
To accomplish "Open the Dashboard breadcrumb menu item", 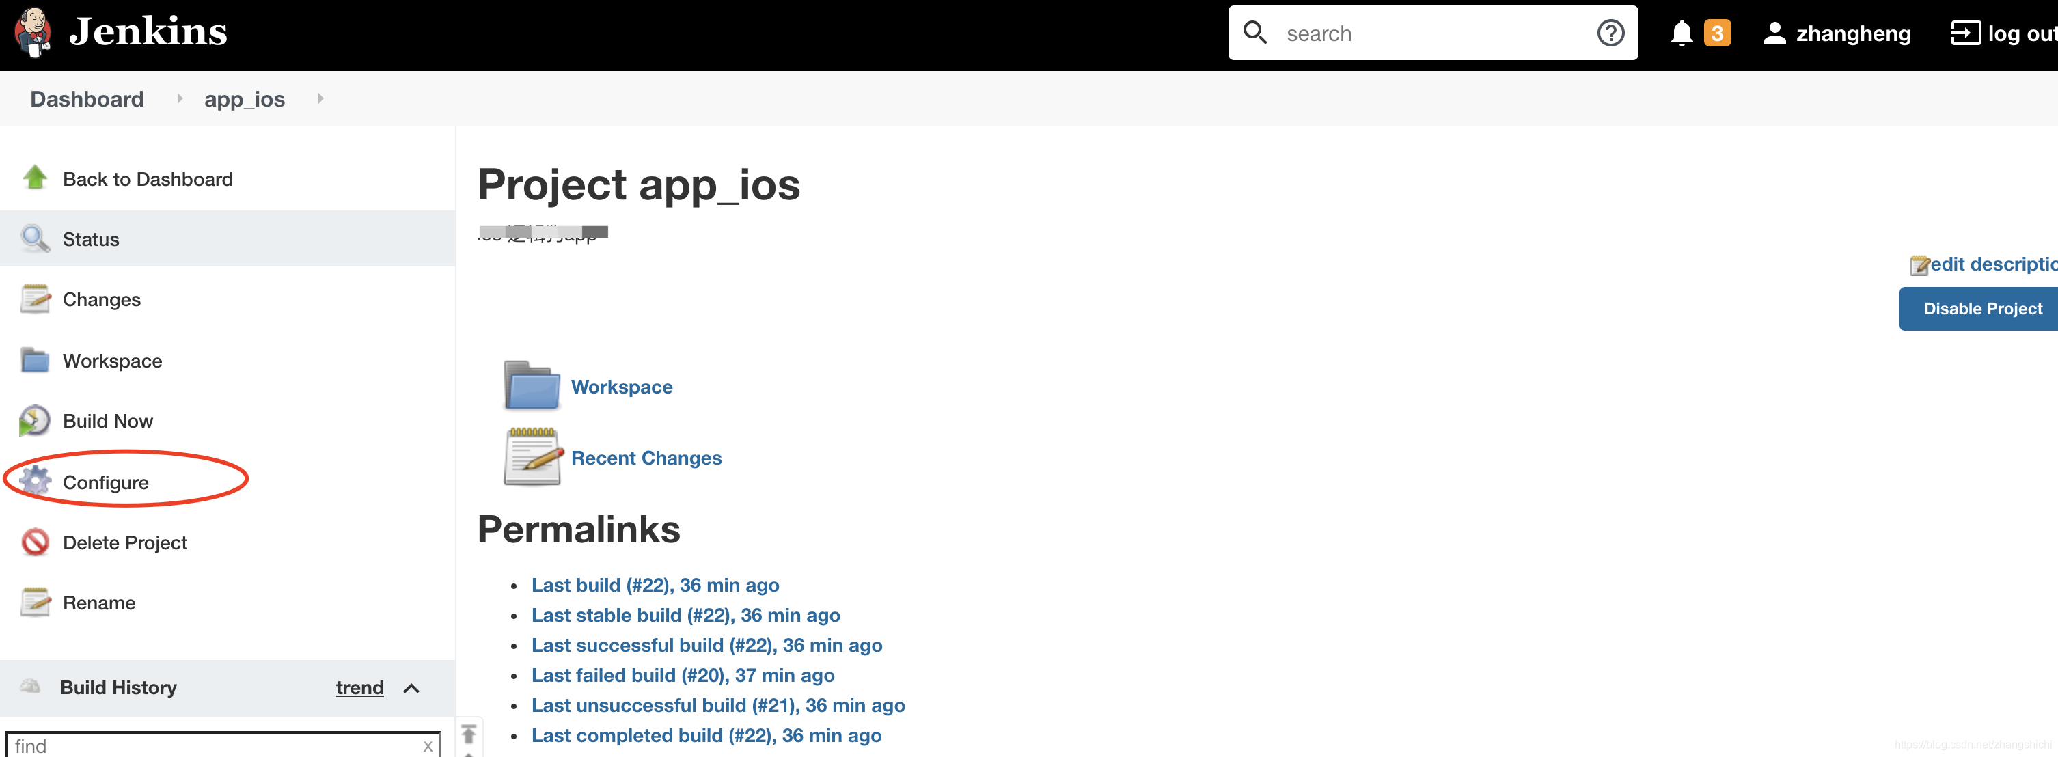I will pyautogui.click(x=86, y=98).
